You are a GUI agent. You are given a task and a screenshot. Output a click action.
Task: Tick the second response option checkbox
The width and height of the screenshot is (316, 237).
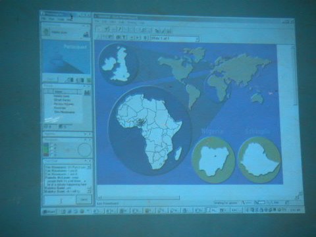click(x=52, y=148)
